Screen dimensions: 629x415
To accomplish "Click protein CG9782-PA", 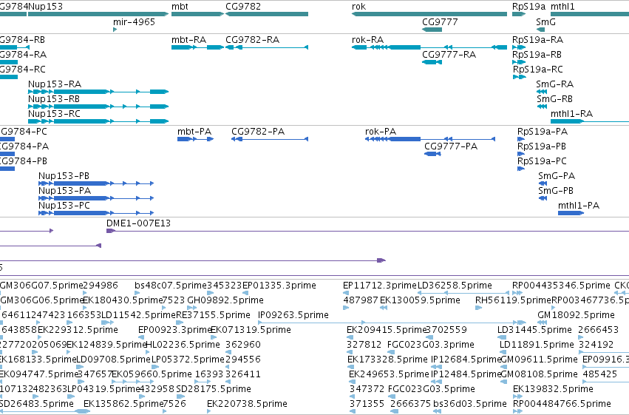I will pos(258,131).
